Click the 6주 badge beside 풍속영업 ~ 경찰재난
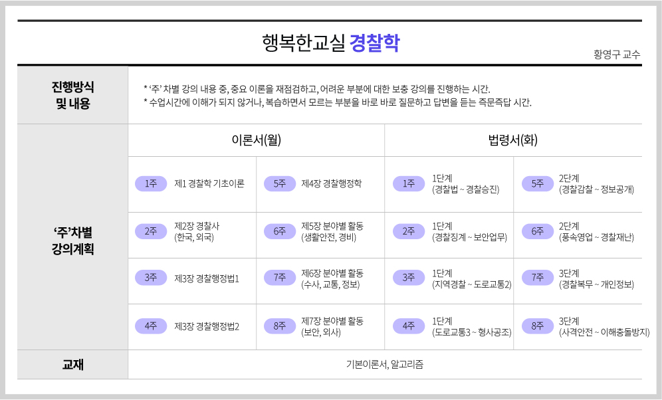 click(x=538, y=231)
